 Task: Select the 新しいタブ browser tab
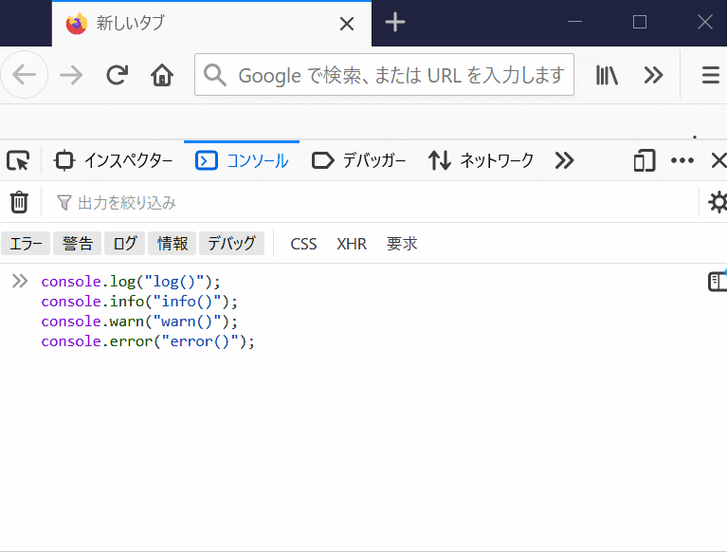click(x=211, y=23)
